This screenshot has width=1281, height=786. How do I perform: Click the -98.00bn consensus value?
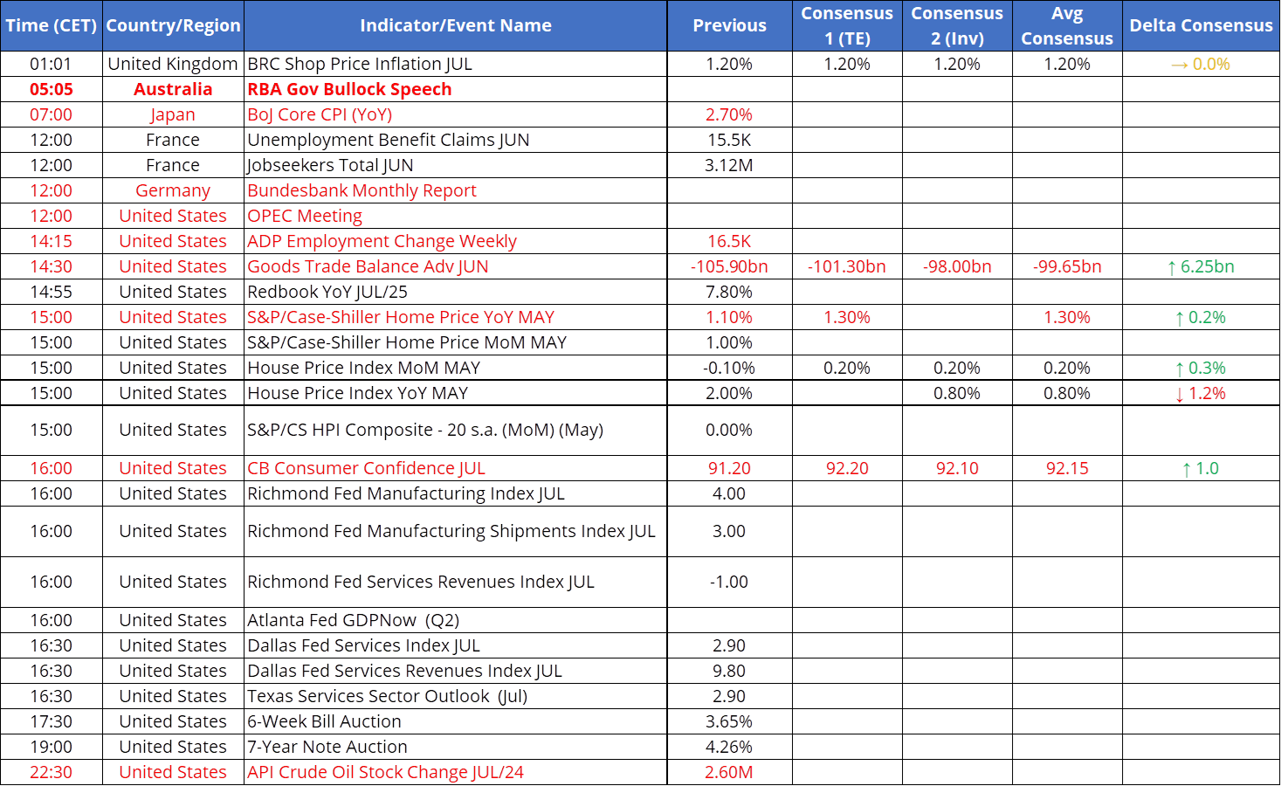957,266
